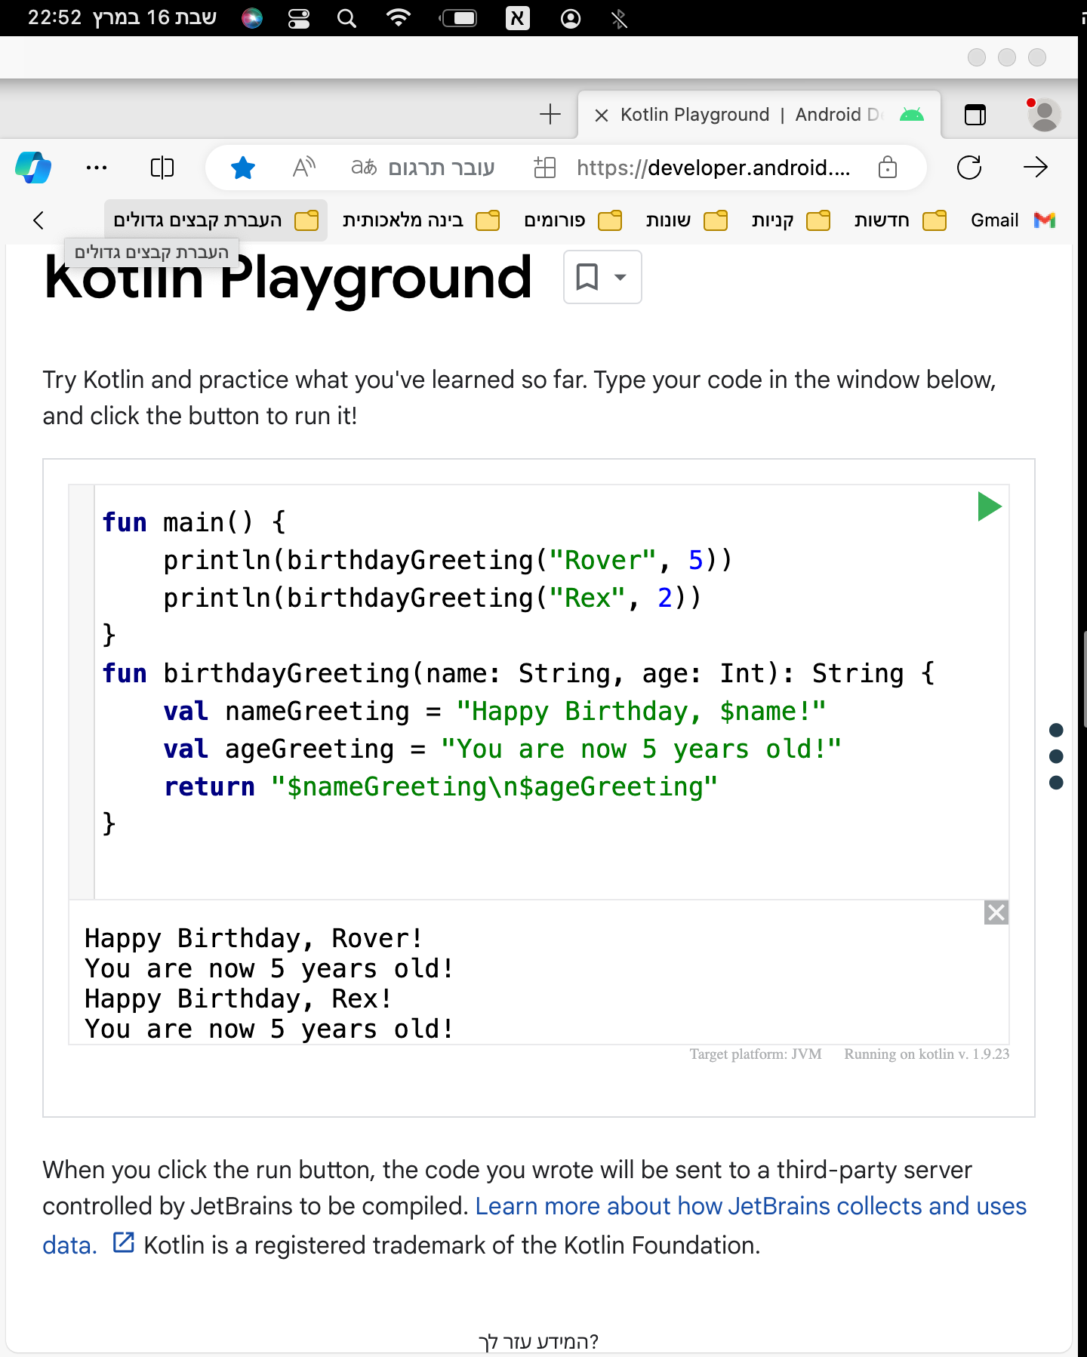Select the Kotlin Playground browser tab
This screenshot has height=1357, width=1087.
click(759, 115)
